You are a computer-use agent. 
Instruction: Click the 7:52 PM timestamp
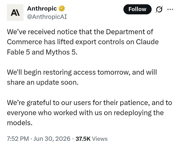[18, 139]
